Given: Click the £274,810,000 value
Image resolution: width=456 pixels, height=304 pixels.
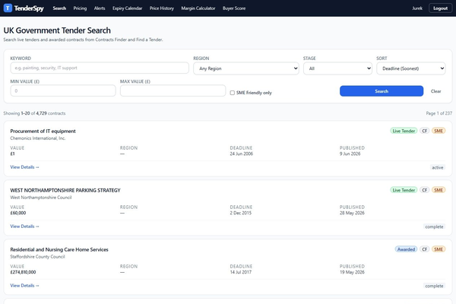Looking at the screenshot, I should pos(23,272).
